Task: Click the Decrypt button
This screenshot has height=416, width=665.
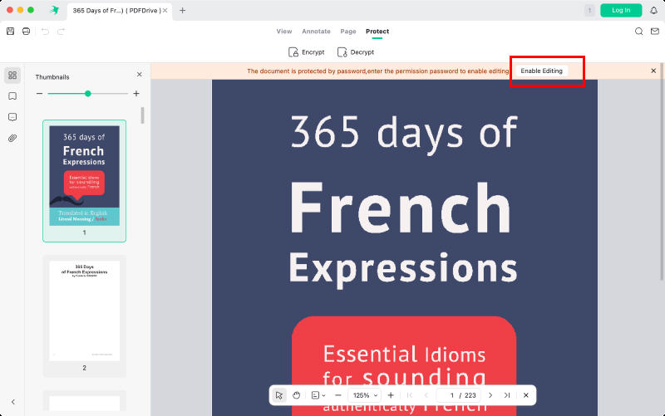Action: (356, 52)
